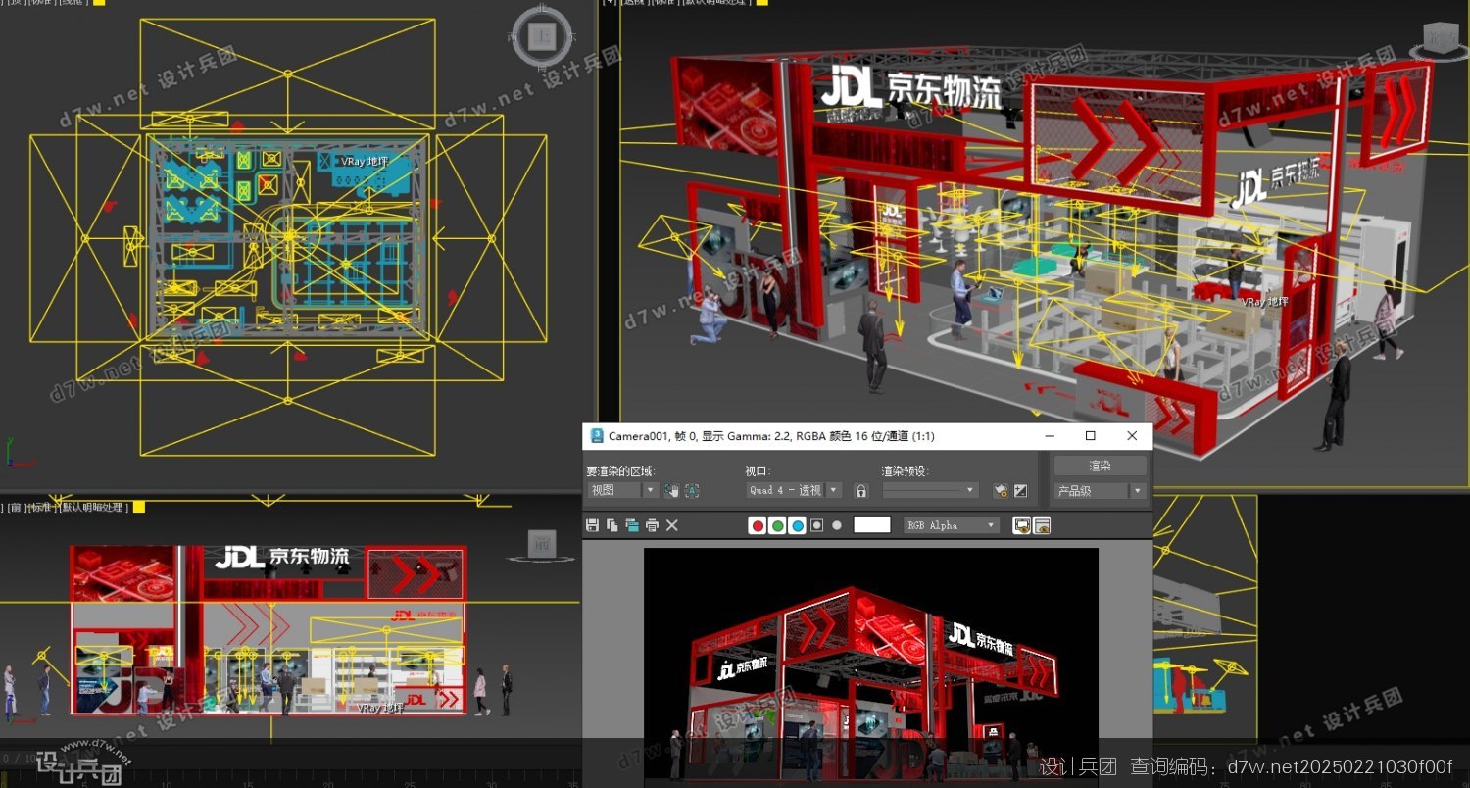Save the rendered image with the disk icon
Screen dimensions: 1470x788
[x=592, y=525]
